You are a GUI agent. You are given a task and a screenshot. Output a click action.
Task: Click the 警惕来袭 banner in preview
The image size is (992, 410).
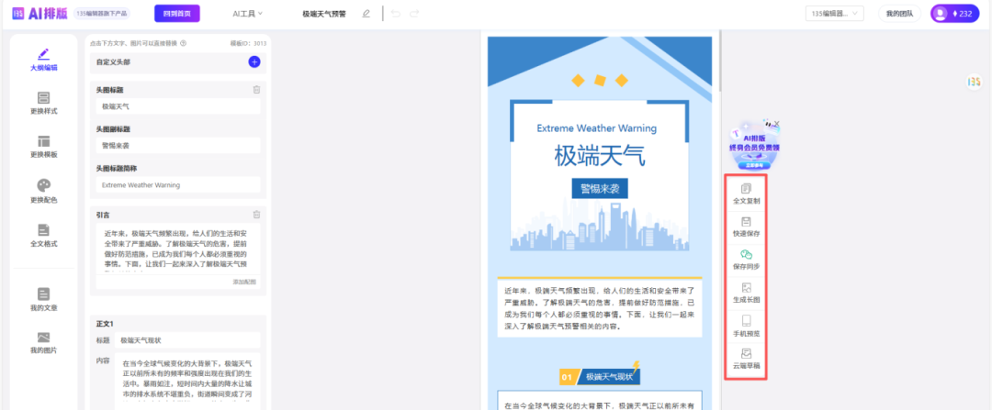(x=600, y=188)
